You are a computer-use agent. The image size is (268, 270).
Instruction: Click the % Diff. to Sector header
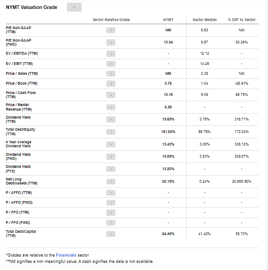[242, 20]
